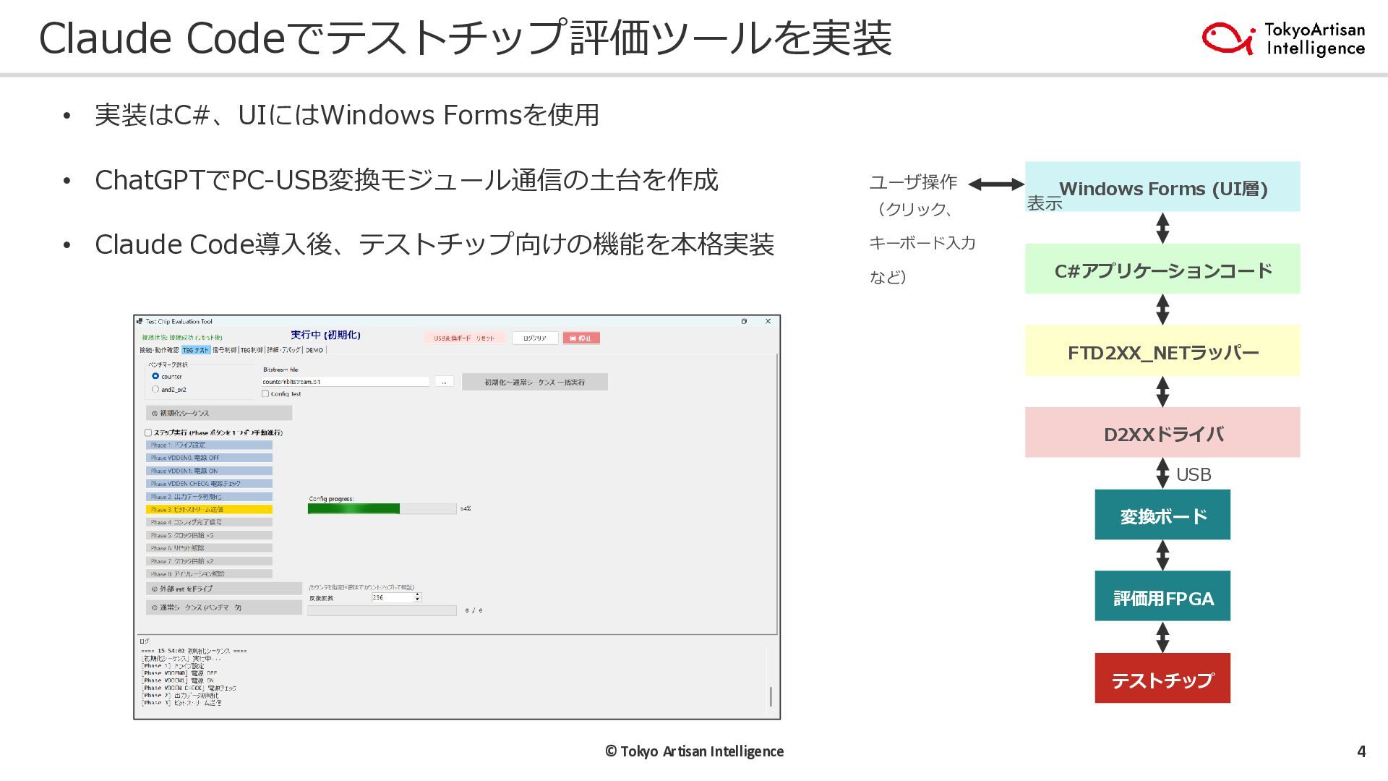Click Phase 4: コンフィグ完了信号 button
The width and height of the screenshot is (1388, 781).
click(x=209, y=522)
